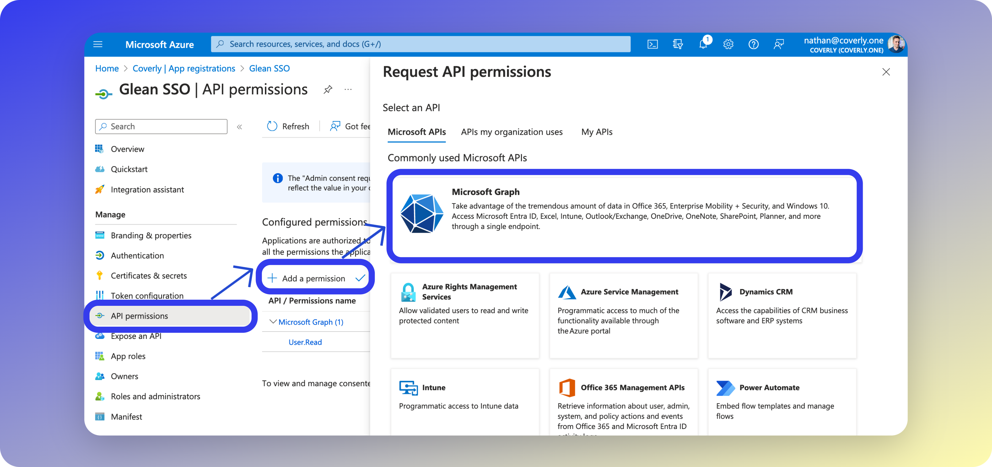Image resolution: width=992 pixels, height=467 pixels.
Task: Open Certificates & secrets from sidebar
Action: coord(149,275)
